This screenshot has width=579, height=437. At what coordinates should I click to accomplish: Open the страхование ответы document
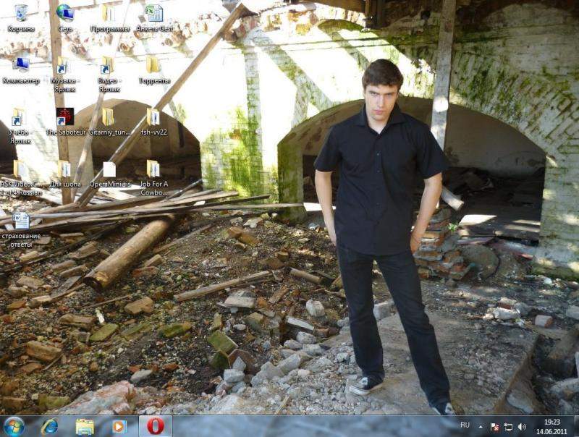point(21,221)
